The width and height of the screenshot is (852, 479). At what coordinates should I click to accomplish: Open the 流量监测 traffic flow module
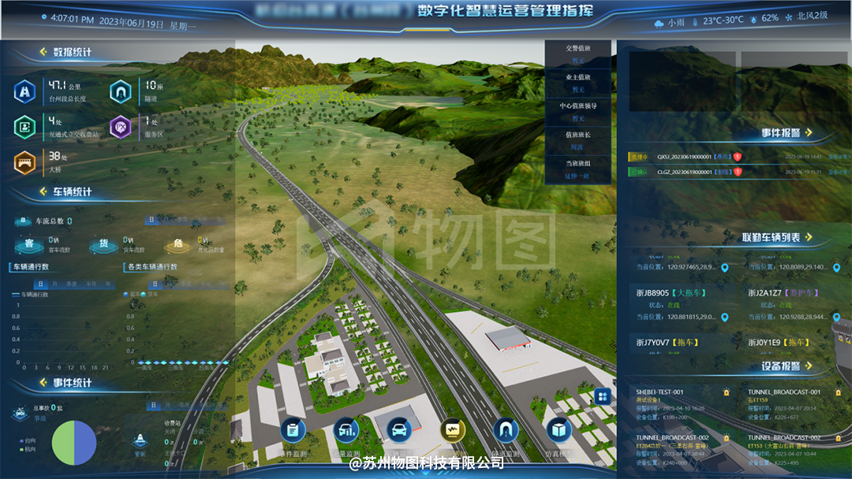tap(346, 430)
